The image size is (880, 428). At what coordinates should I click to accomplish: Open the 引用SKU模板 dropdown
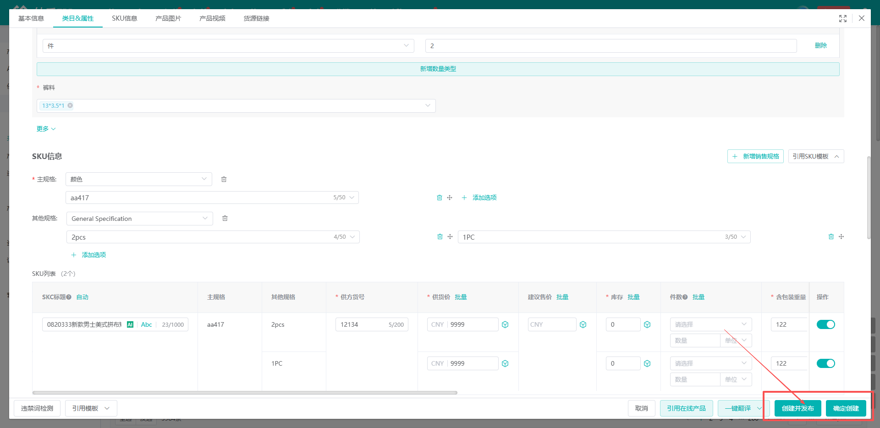[x=816, y=156]
